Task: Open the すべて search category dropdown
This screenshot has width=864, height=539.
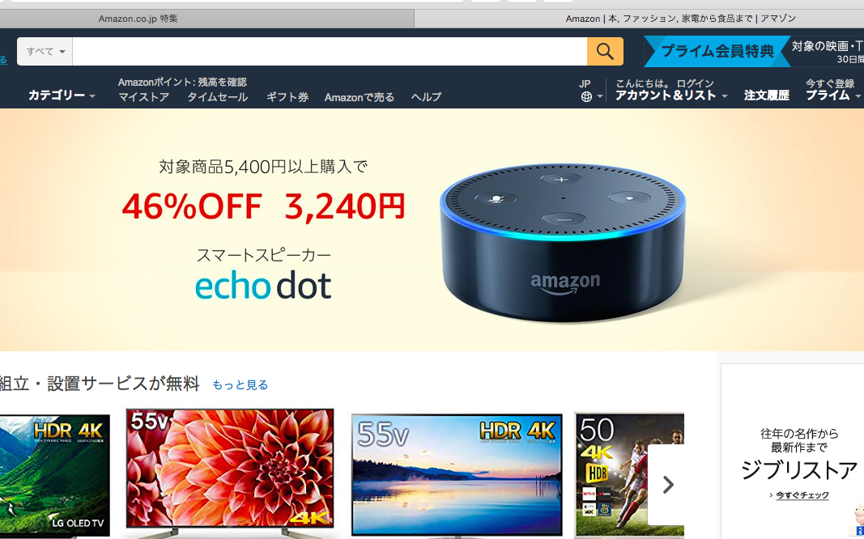Action: pos(45,51)
